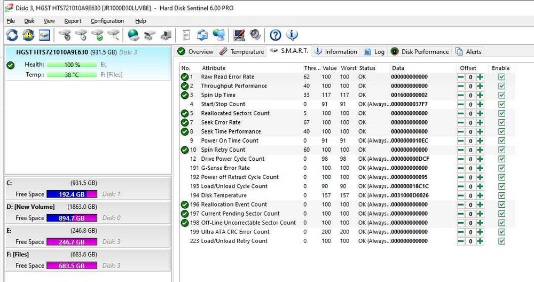The height and width of the screenshot is (282, 534).
Task: Click the text report document toolbar icon
Action: pyautogui.click(x=186, y=35)
